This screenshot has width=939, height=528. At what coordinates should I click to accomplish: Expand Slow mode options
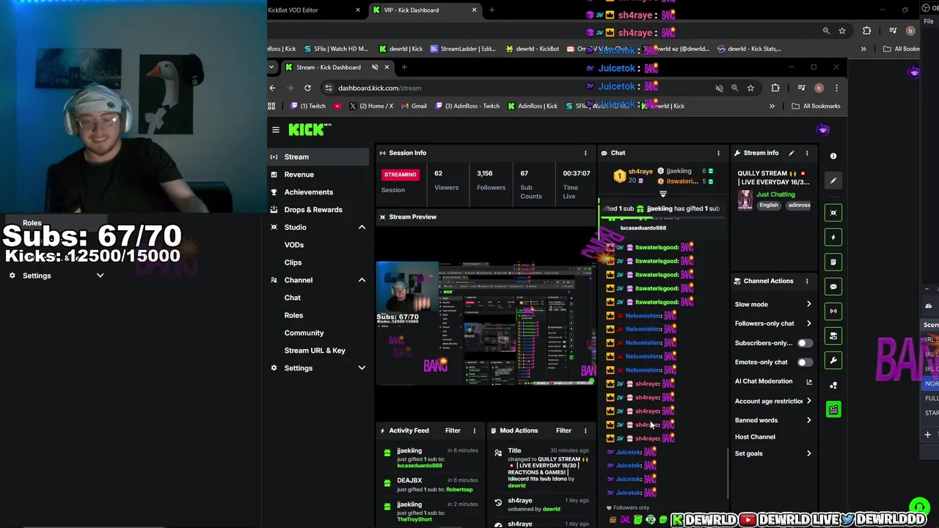tap(809, 304)
